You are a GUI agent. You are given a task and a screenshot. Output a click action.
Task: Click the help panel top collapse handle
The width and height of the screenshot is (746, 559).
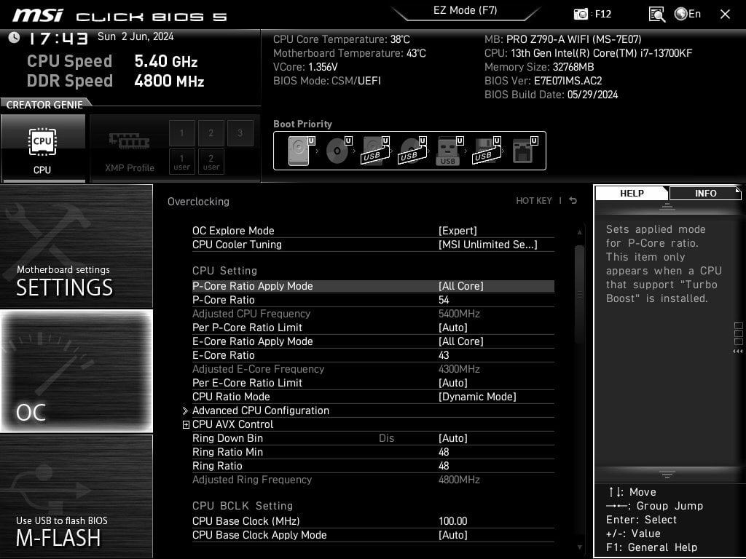pos(667,207)
